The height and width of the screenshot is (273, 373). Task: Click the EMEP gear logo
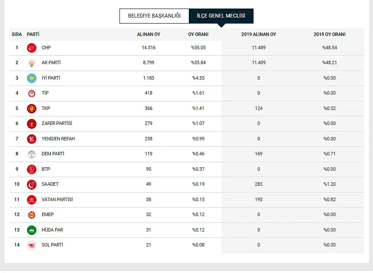[32, 215]
